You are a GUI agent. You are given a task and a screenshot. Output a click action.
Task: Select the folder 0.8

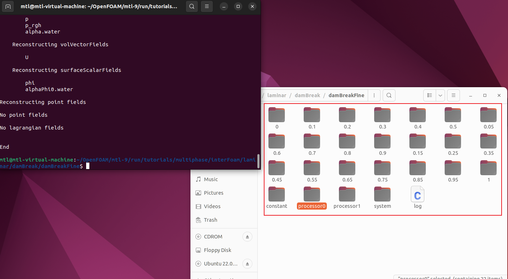(x=347, y=145)
